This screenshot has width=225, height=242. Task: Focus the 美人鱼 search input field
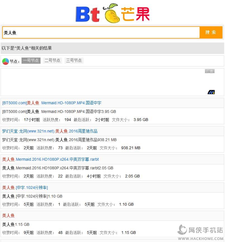tap(101, 32)
